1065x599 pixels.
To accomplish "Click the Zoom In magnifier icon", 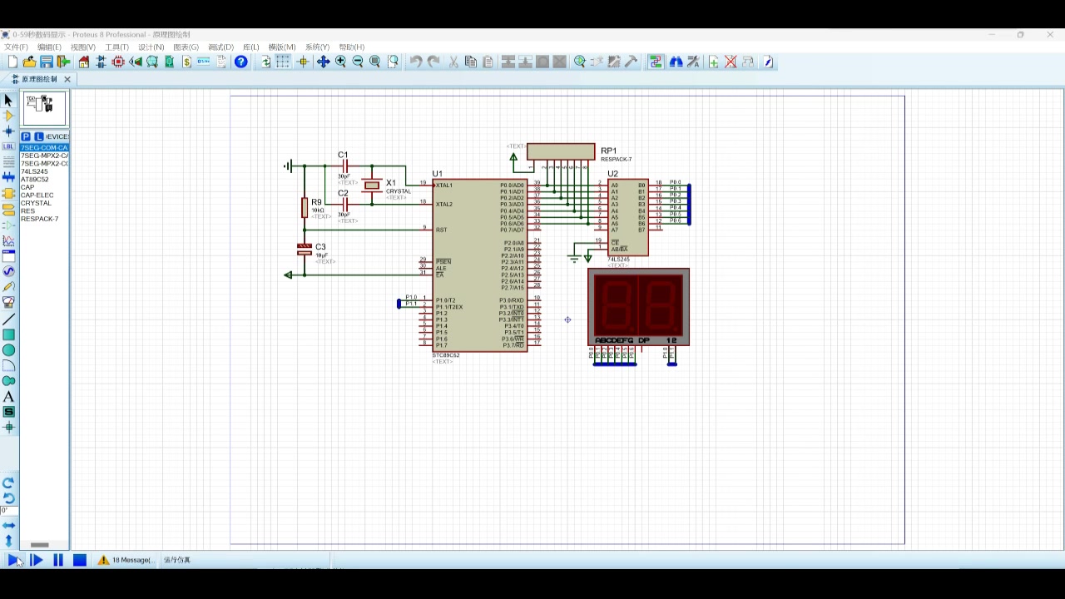I will click(x=340, y=62).
